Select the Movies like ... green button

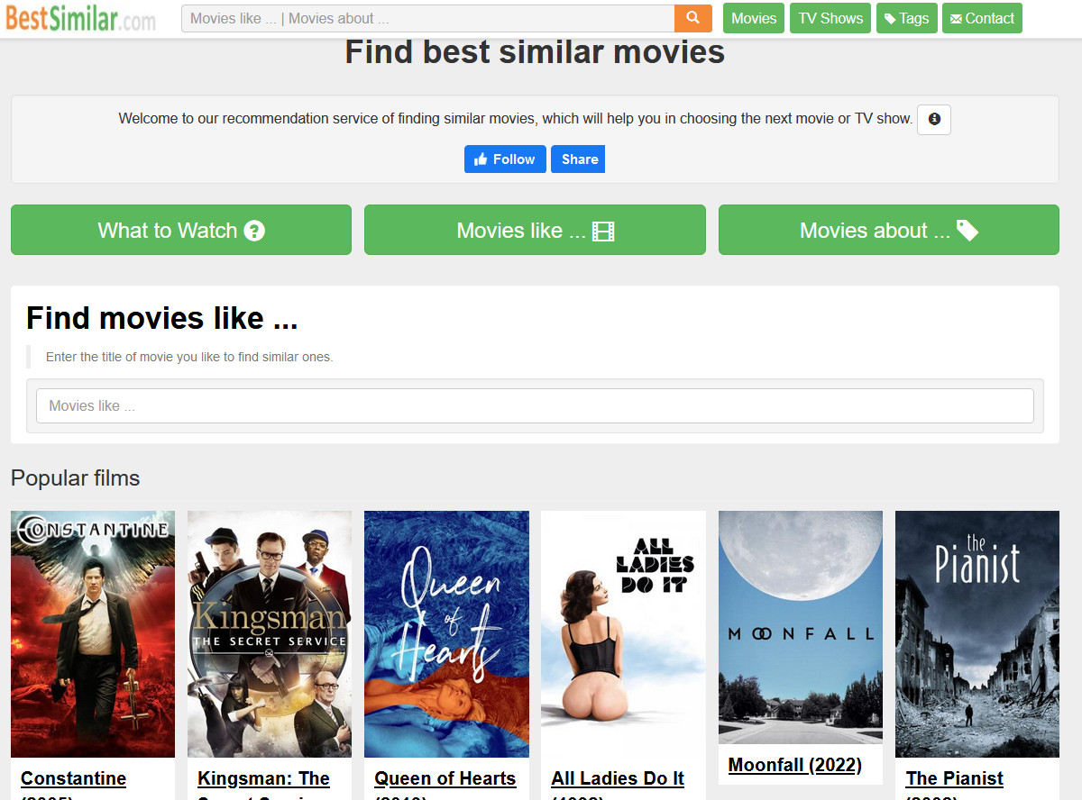535,230
